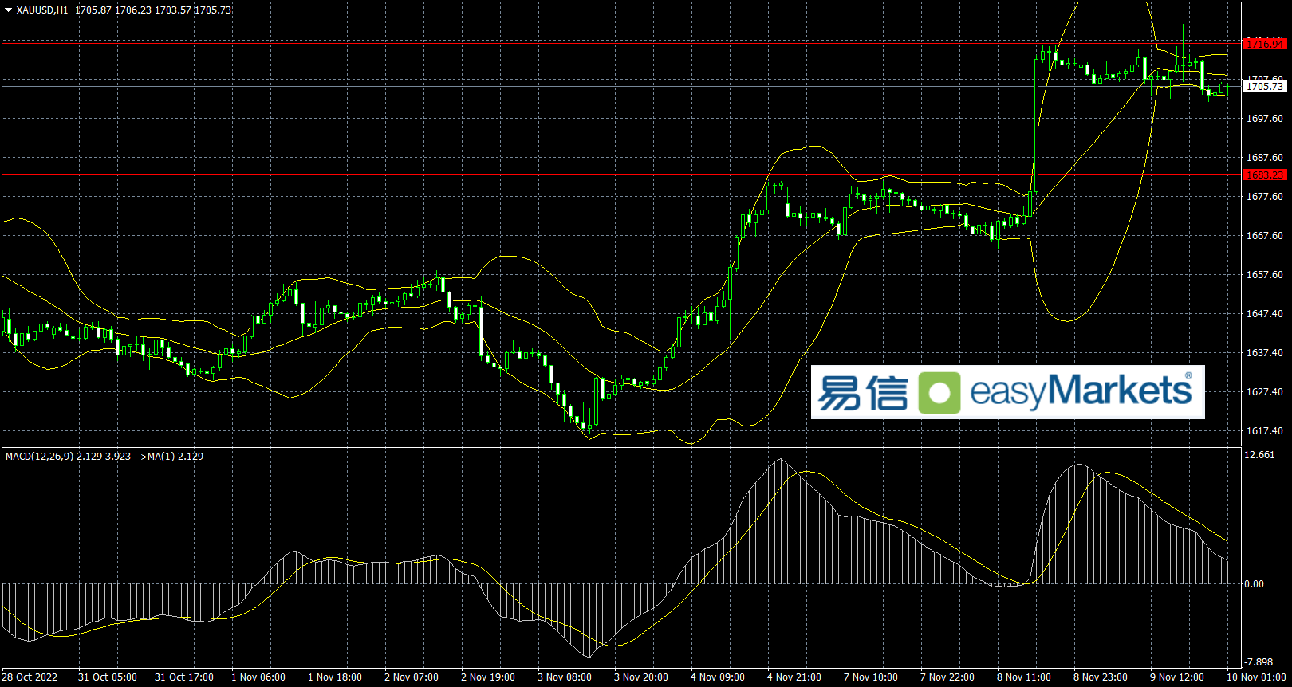Click the 2 Nov 07:00 time label
Screen dimensions: 1292x687
click(x=412, y=677)
